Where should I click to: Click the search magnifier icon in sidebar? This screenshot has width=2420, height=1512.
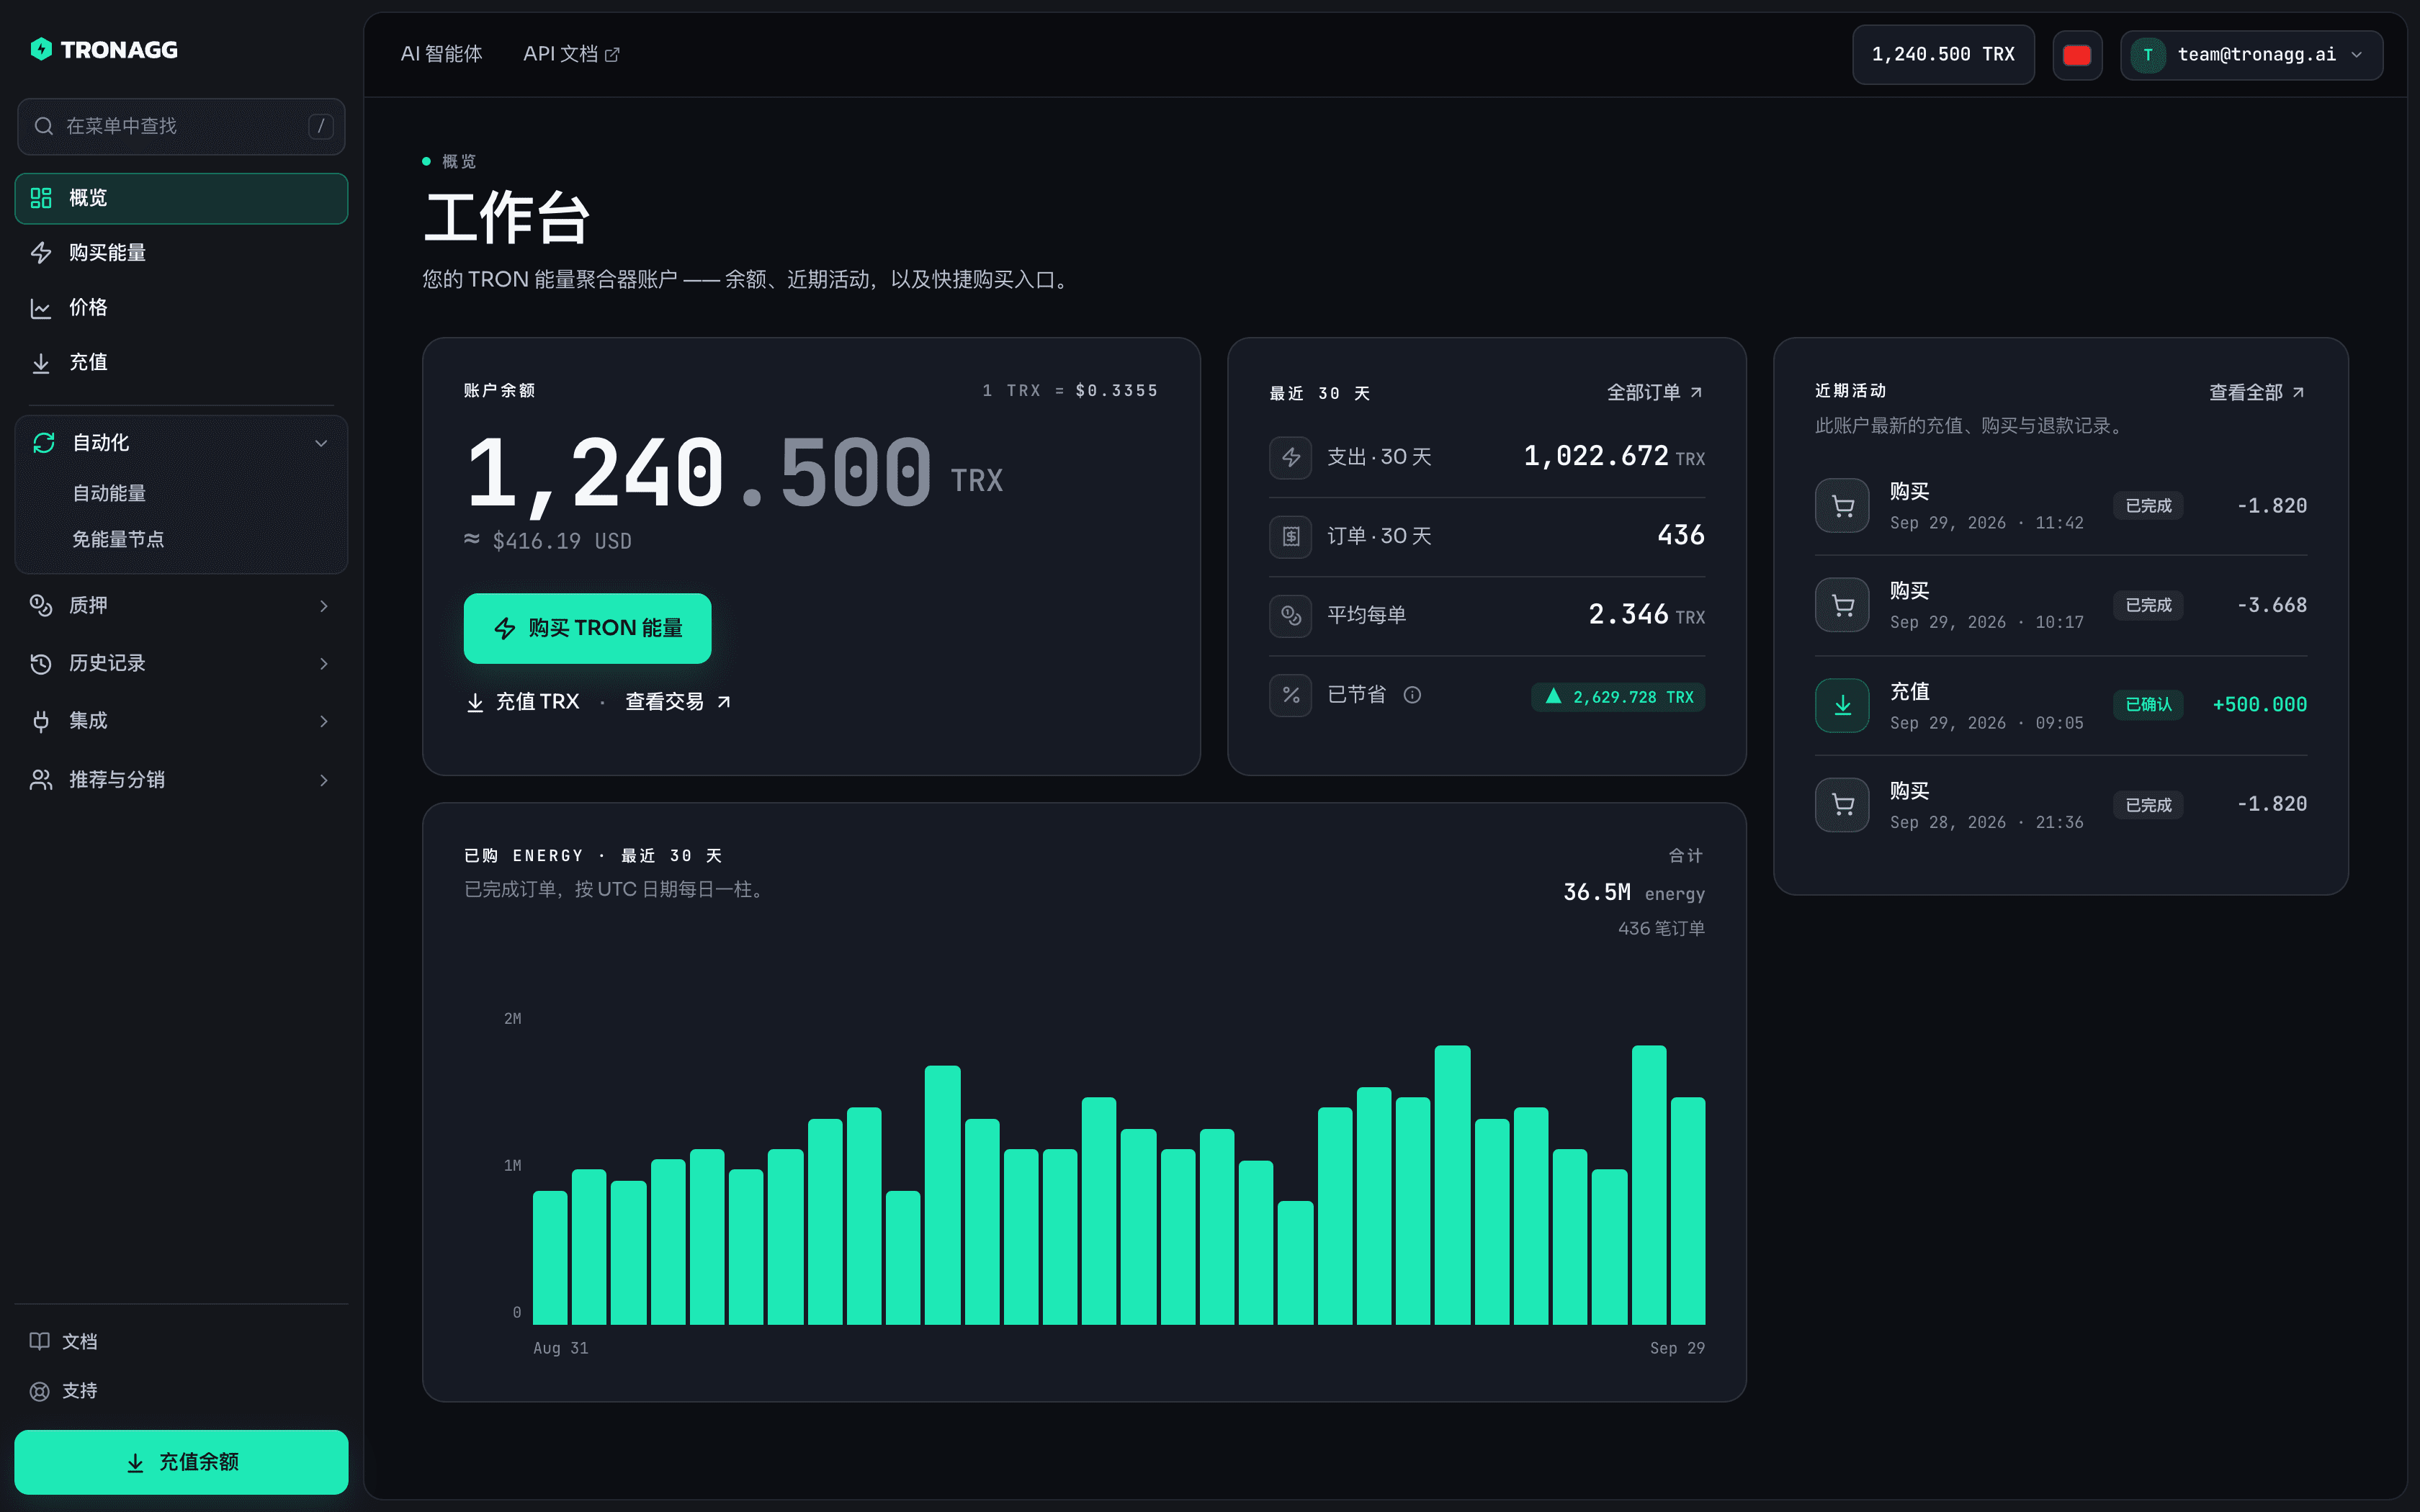click(44, 126)
